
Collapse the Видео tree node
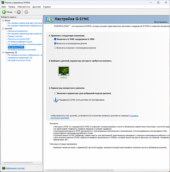coord(3,21)
